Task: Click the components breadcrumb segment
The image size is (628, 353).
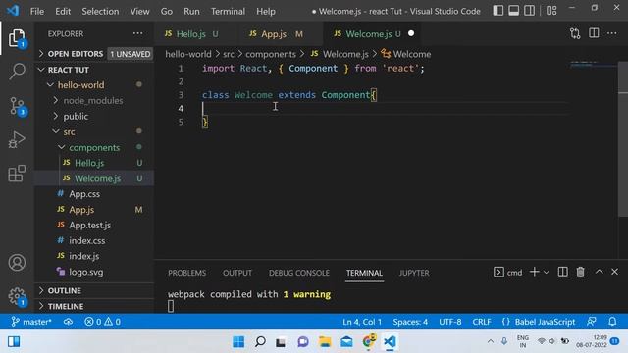Action: (x=271, y=54)
